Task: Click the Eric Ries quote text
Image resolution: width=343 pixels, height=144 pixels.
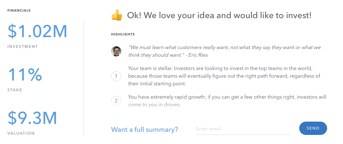Action: click(224, 51)
